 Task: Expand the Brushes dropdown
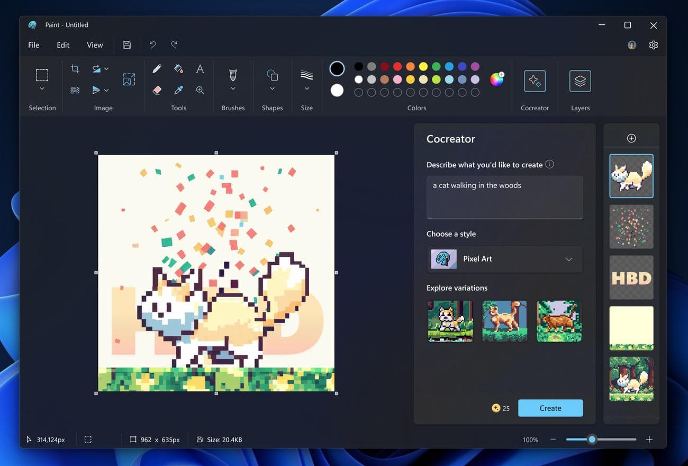click(x=233, y=88)
